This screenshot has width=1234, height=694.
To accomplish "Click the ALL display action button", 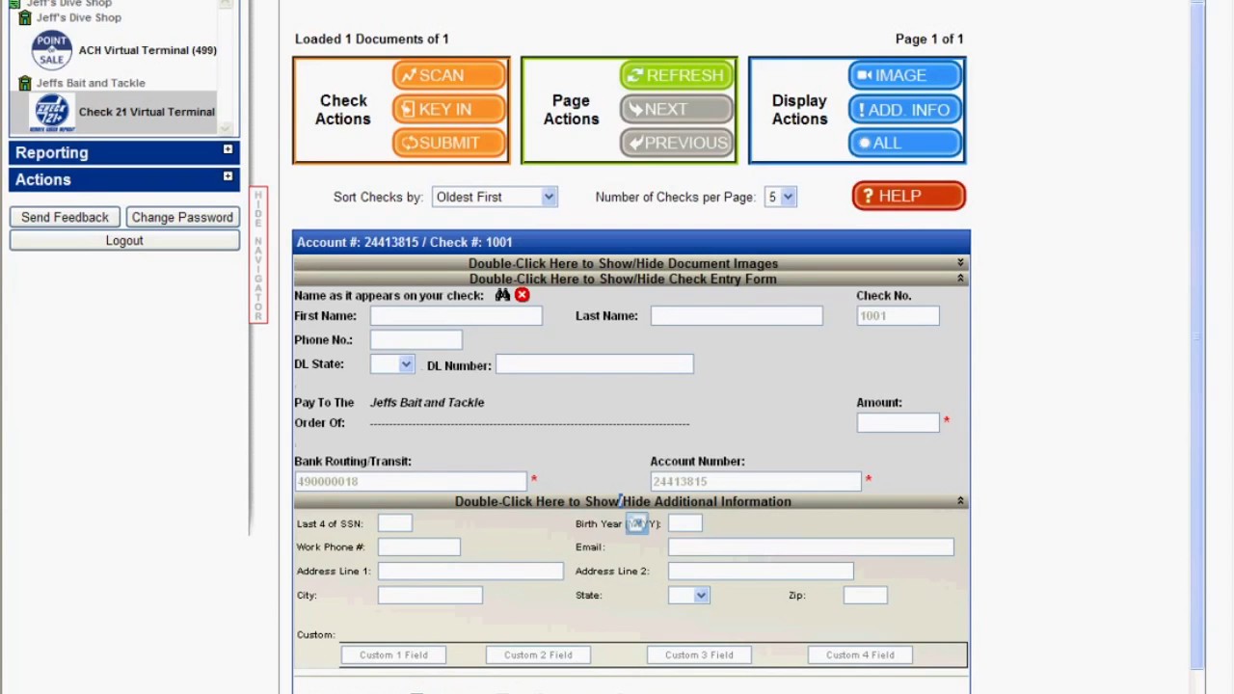I will [x=905, y=143].
